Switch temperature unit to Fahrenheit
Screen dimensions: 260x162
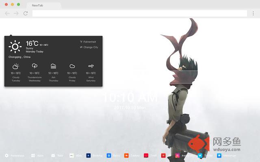click(88, 42)
